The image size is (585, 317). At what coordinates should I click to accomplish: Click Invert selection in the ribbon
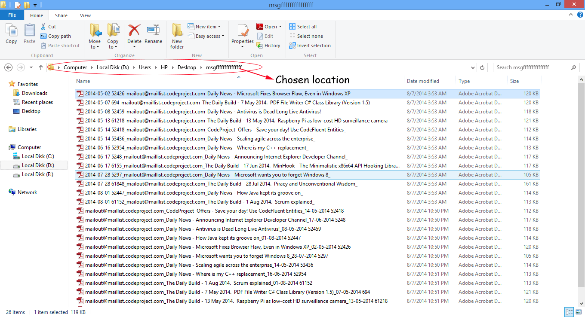310,46
